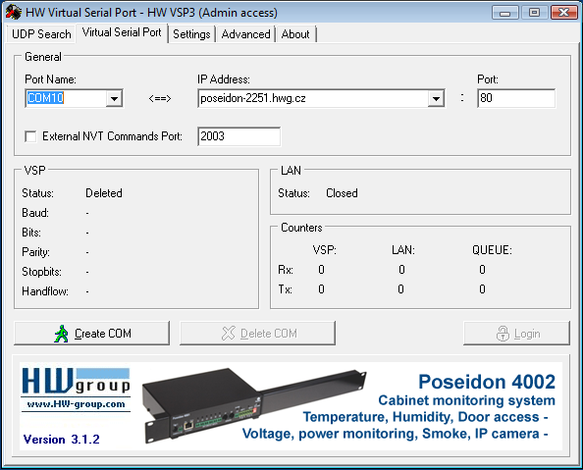Click the Create COM button label
The height and width of the screenshot is (470, 583).
point(103,334)
